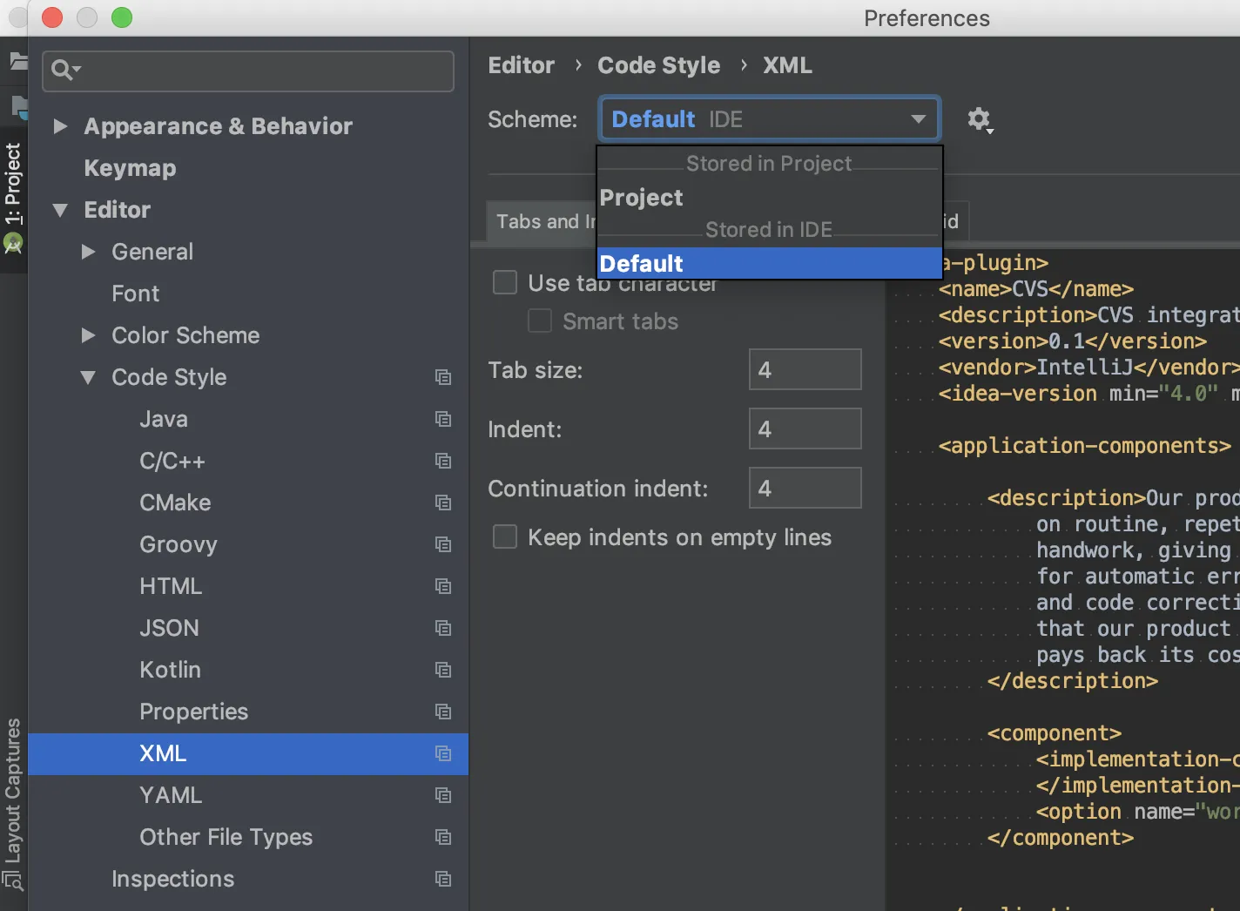Click the search magnifier icon

point(62,70)
